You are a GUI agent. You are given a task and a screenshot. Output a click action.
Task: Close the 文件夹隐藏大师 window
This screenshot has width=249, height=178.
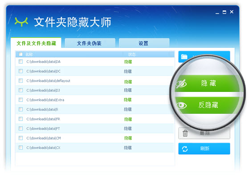(232, 12)
